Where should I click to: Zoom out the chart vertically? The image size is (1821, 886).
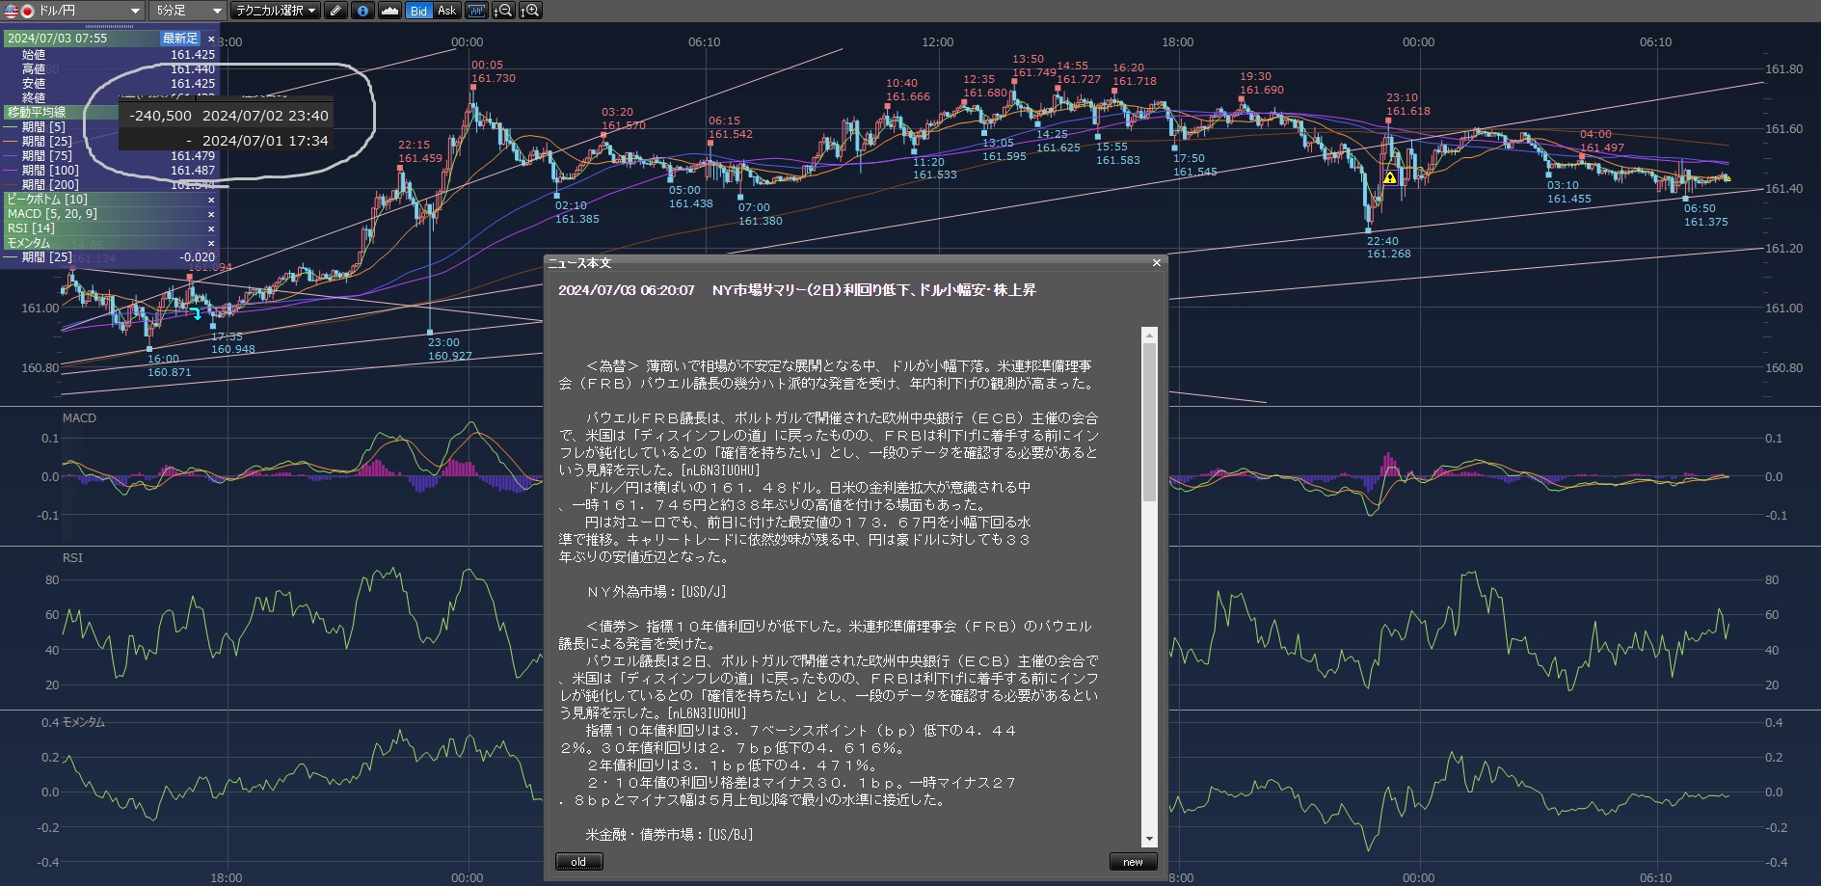(503, 11)
